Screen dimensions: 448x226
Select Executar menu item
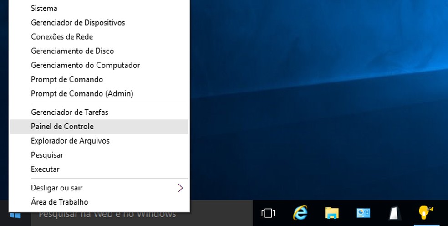click(x=99, y=169)
